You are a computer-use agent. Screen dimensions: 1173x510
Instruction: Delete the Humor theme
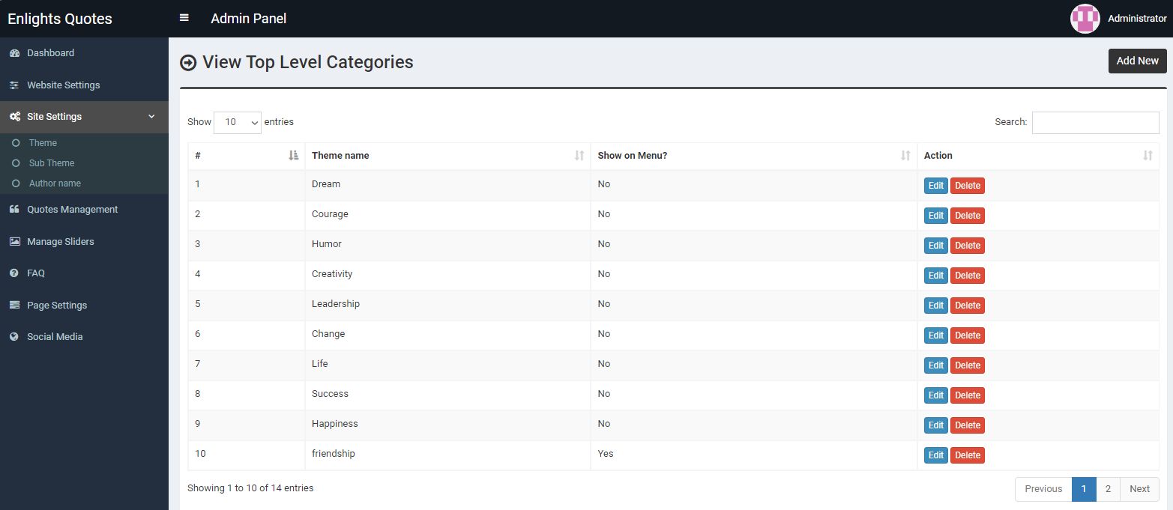click(x=968, y=246)
